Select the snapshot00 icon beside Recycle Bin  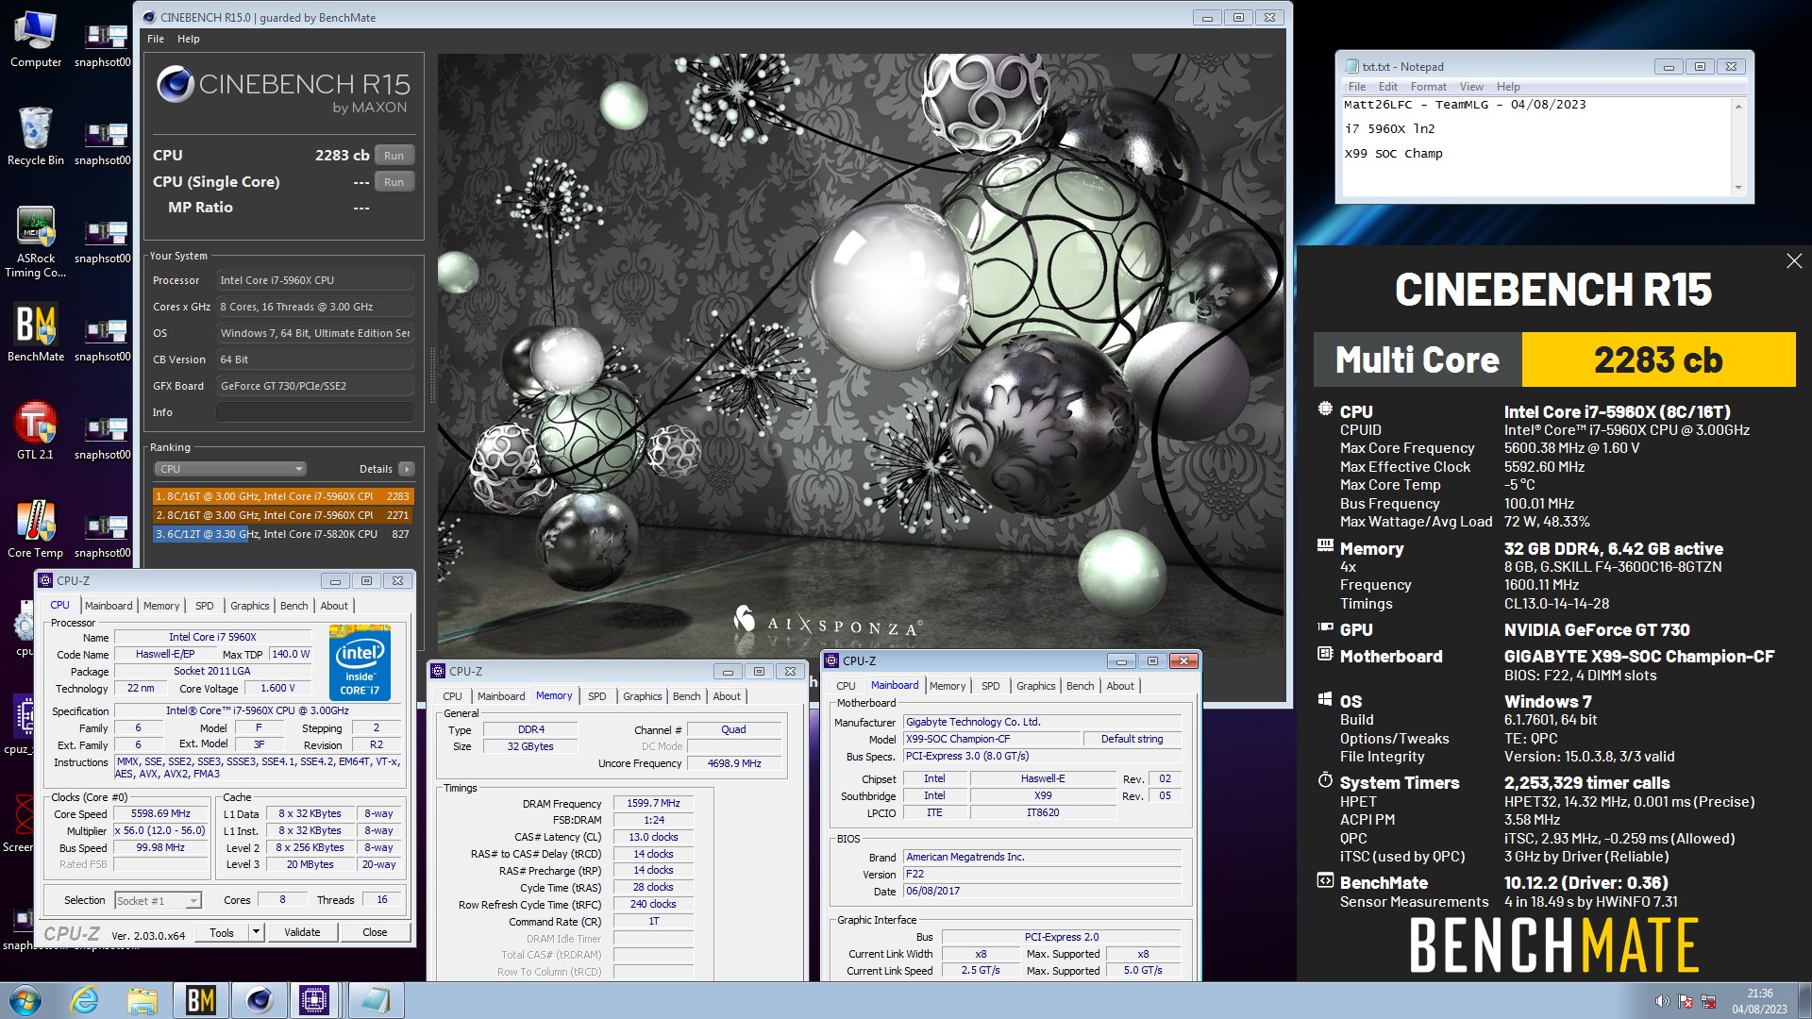(103, 142)
